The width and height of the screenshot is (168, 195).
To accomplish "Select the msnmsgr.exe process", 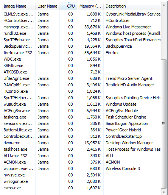I will pos(81,27).
